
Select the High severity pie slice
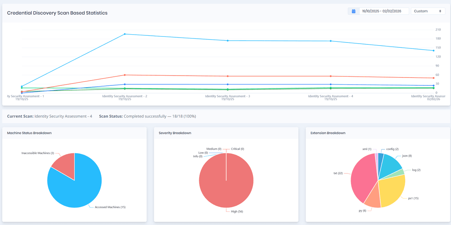[x=226, y=184]
